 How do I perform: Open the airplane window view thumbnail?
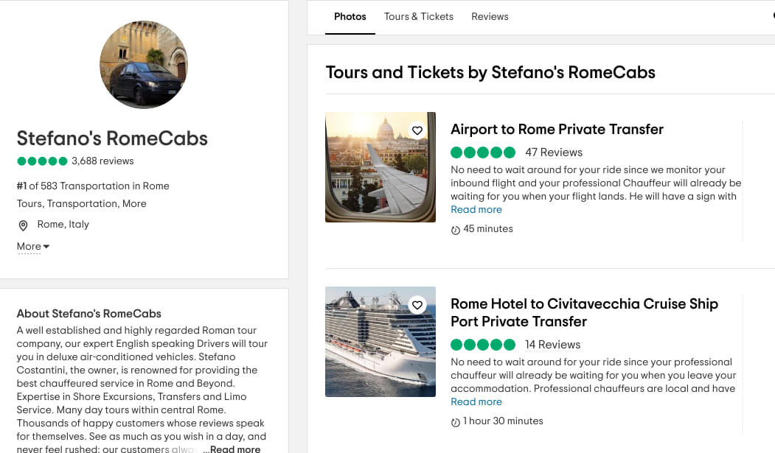pos(380,167)
